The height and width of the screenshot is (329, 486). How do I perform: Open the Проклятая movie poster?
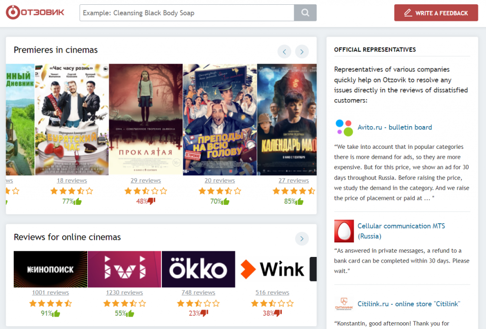(x=146, y=119)
